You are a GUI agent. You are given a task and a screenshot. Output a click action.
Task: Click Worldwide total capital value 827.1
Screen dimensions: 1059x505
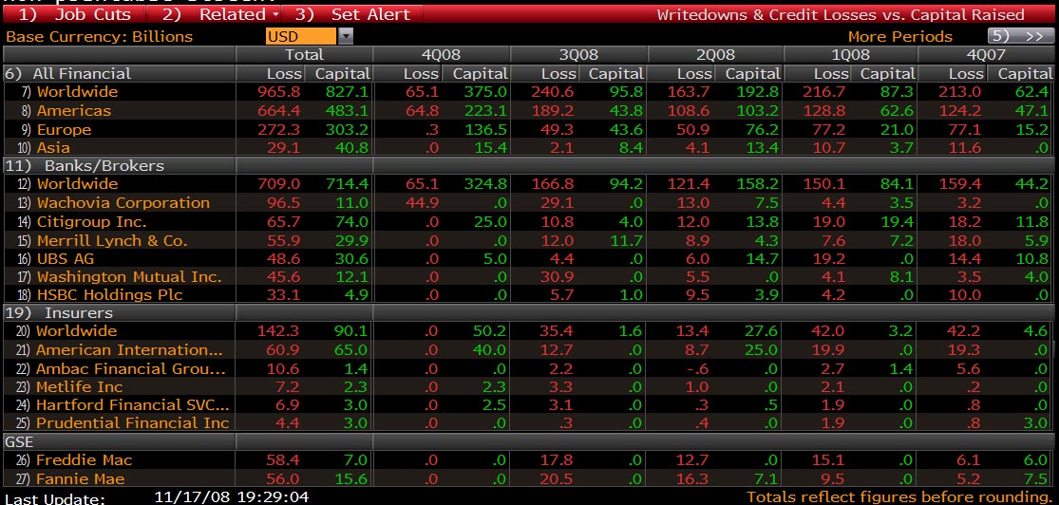(348, 92)
